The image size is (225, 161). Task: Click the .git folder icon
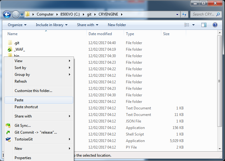tap(10, 43)
